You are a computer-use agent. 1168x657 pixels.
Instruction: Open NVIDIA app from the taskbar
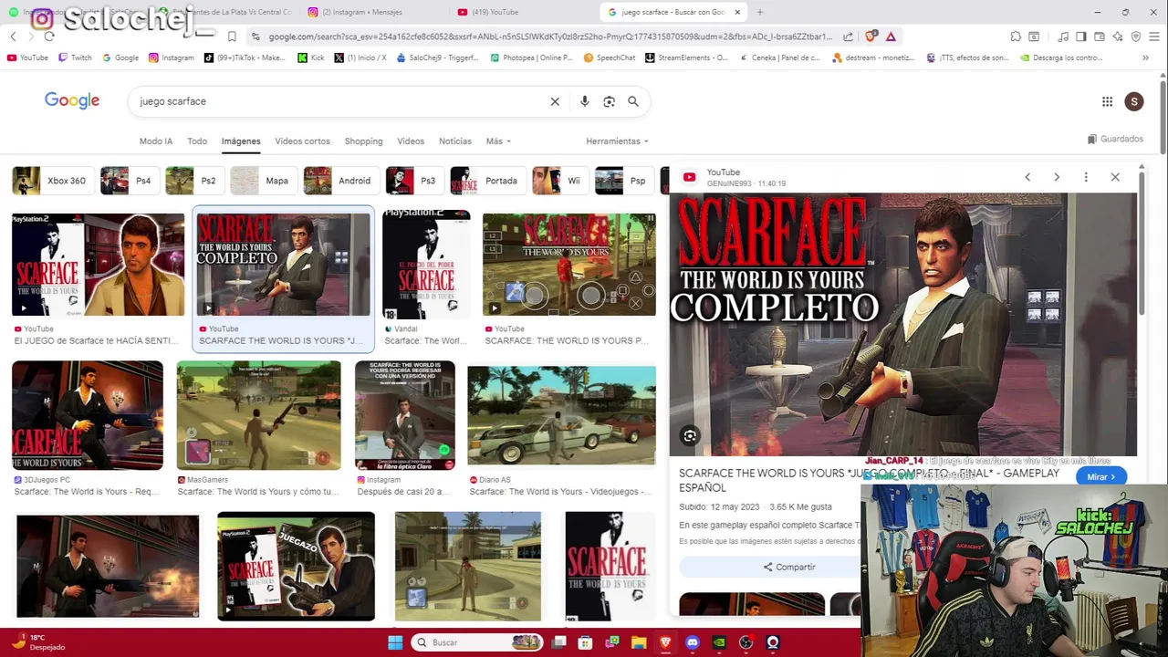click(x=719, y=642)
